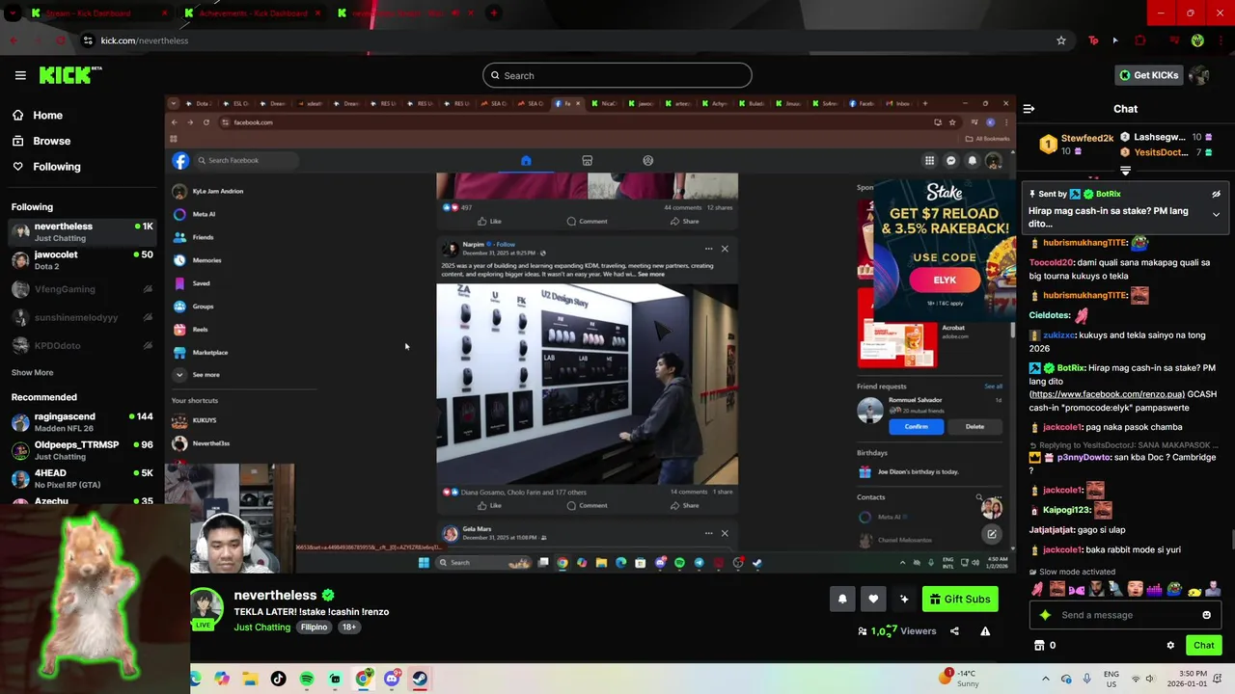Open the user profile avatar menu

coord(1199,75)
